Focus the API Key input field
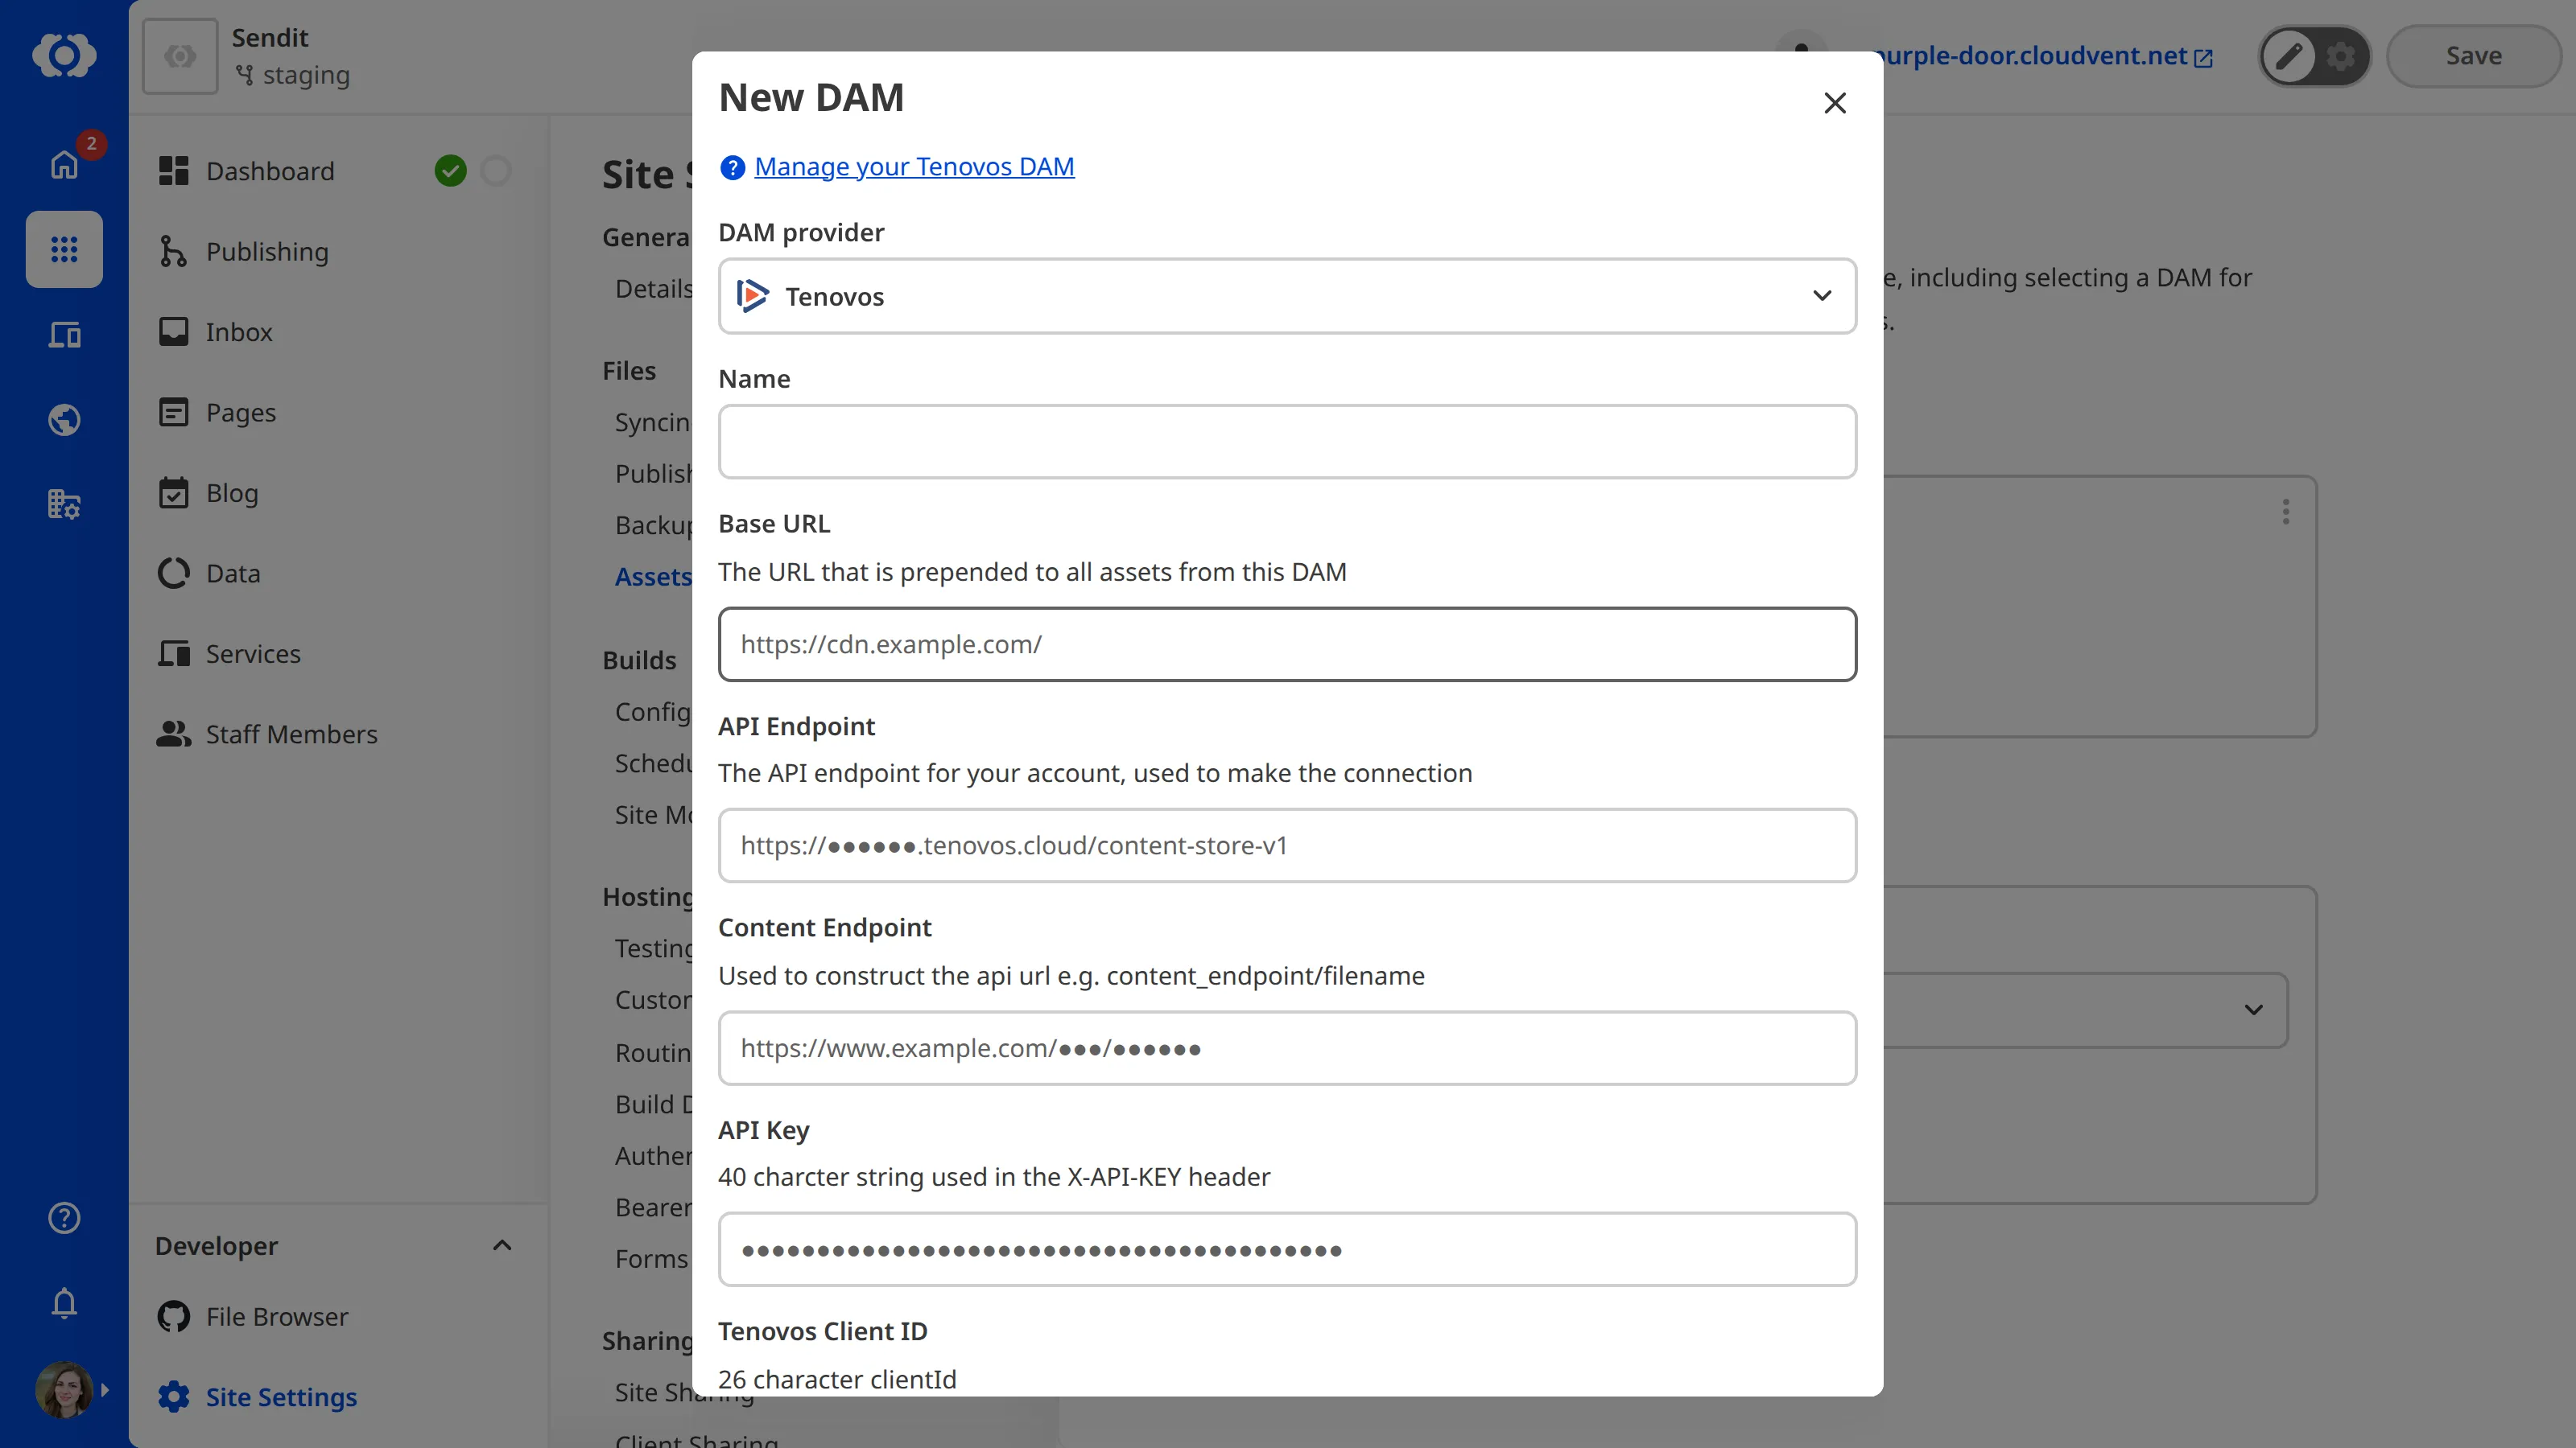The width and height of the screenshot is (2576, 1448). [x=1287, y=1249]
